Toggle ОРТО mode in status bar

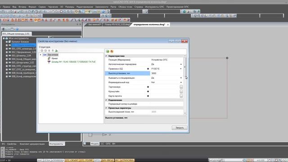(x=97, y=160)
